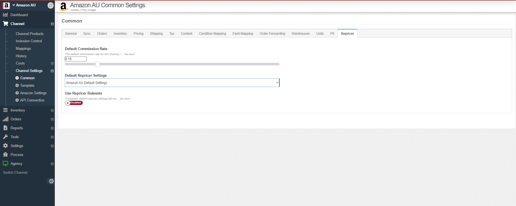This screenshot has height=206, width=516.
Task: Click the commission rate input field showing 0.15
Action: click(x=76, y=59)
